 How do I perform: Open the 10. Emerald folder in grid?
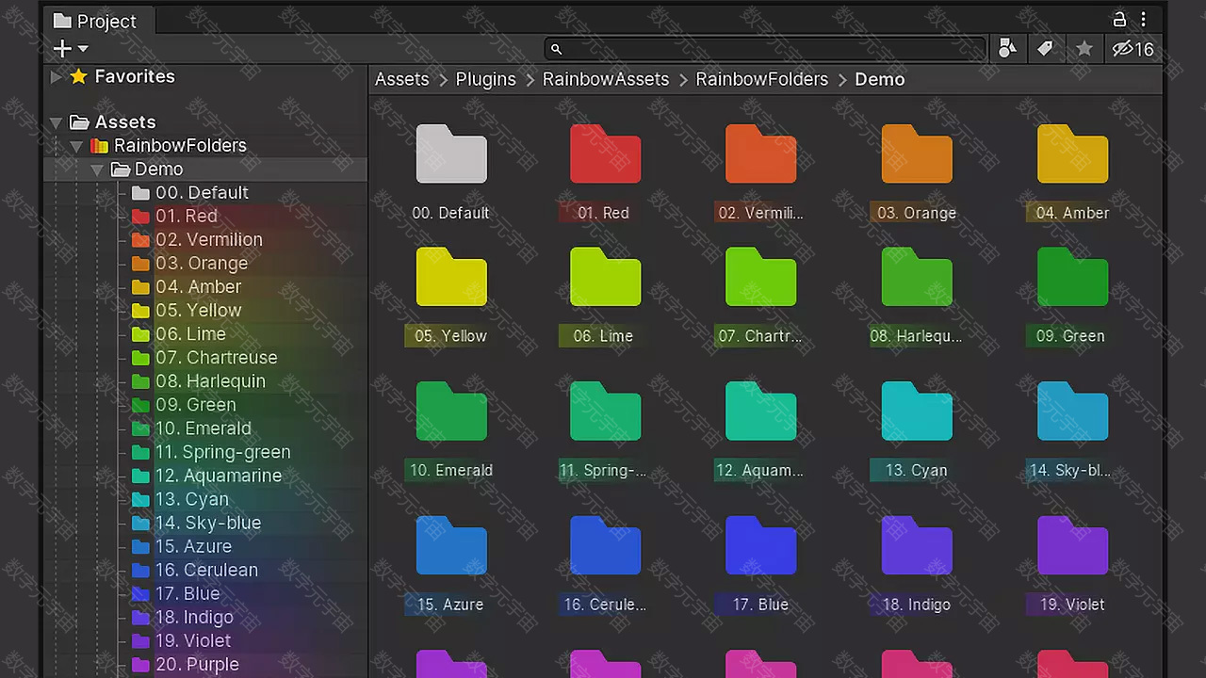(x=451, y=412)
